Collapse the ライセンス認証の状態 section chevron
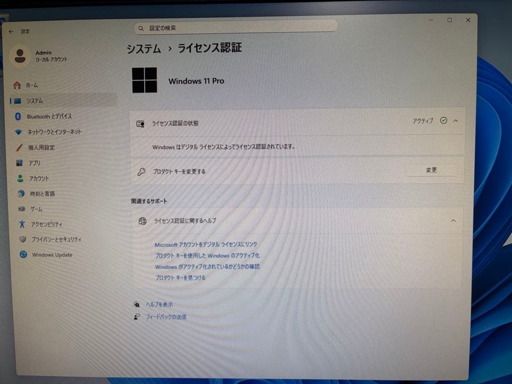The height and width of the screenshot is (384, 512). [456, 121]
